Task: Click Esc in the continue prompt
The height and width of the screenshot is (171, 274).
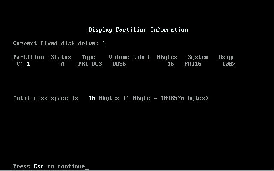Action: (x=39, y=166)
